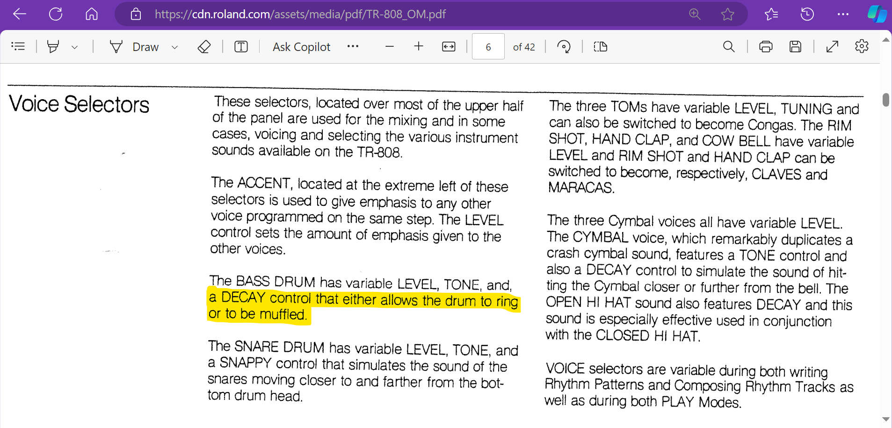The image size is (892, 428).
Task: Click the word ACCENT in paragraph
Action: pos(264,182)
